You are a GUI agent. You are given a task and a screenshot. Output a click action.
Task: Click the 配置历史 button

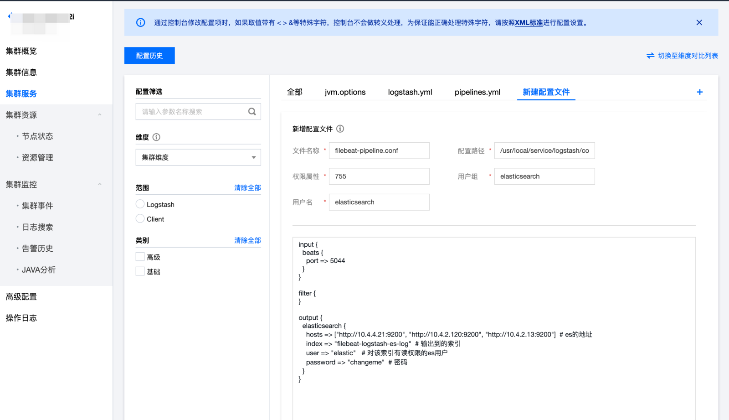[x=149, y=56]
